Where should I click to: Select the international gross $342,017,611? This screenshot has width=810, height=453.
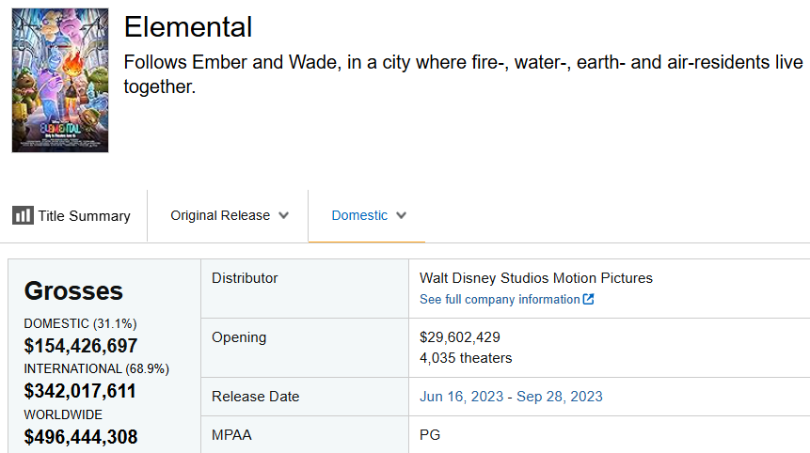pyautogui.click(x=80, y=391)
